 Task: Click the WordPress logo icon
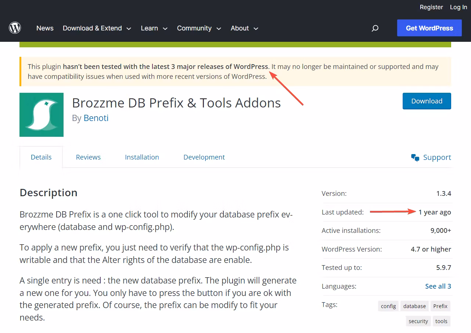click(x=15, y=28)
